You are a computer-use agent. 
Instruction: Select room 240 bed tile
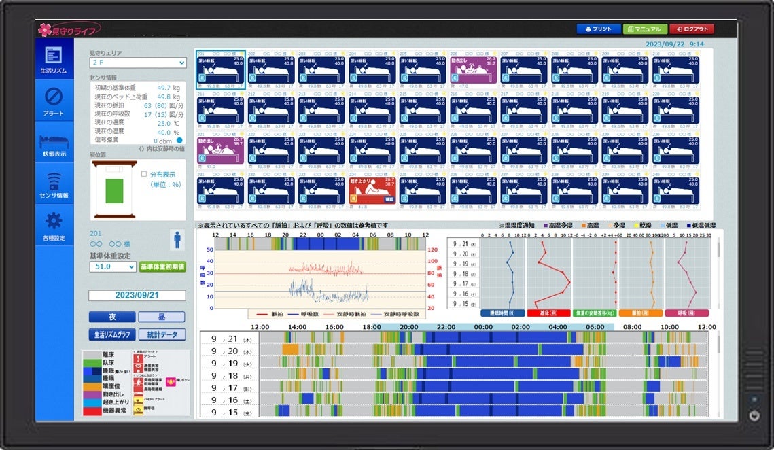[x=675, y=190]
